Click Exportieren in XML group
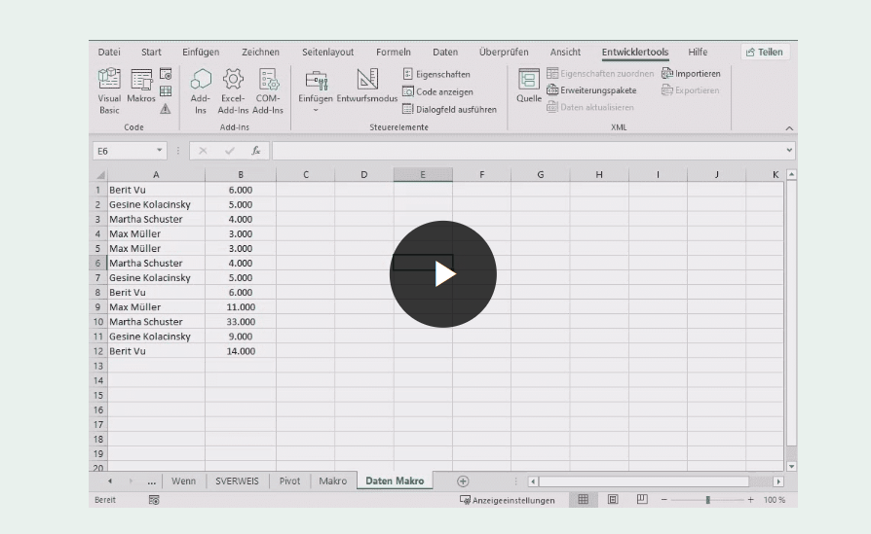 691,90
